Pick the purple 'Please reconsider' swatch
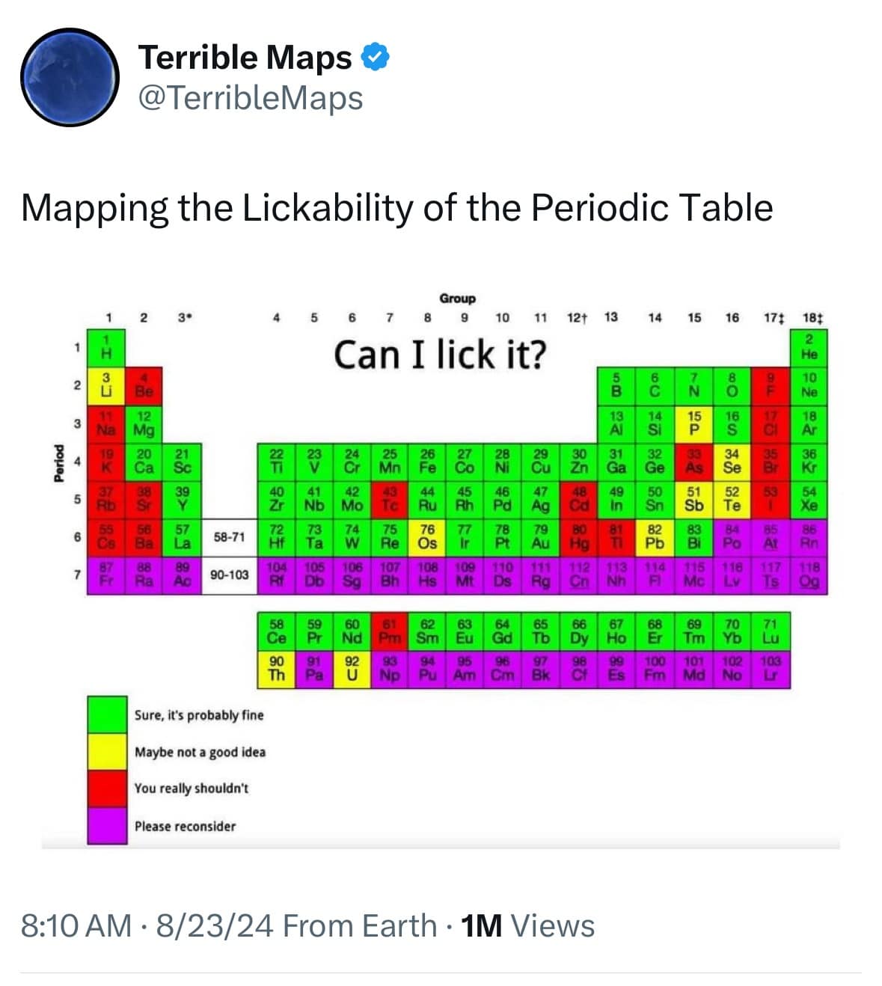Screen dimensions: 882x986 (107, 826)
